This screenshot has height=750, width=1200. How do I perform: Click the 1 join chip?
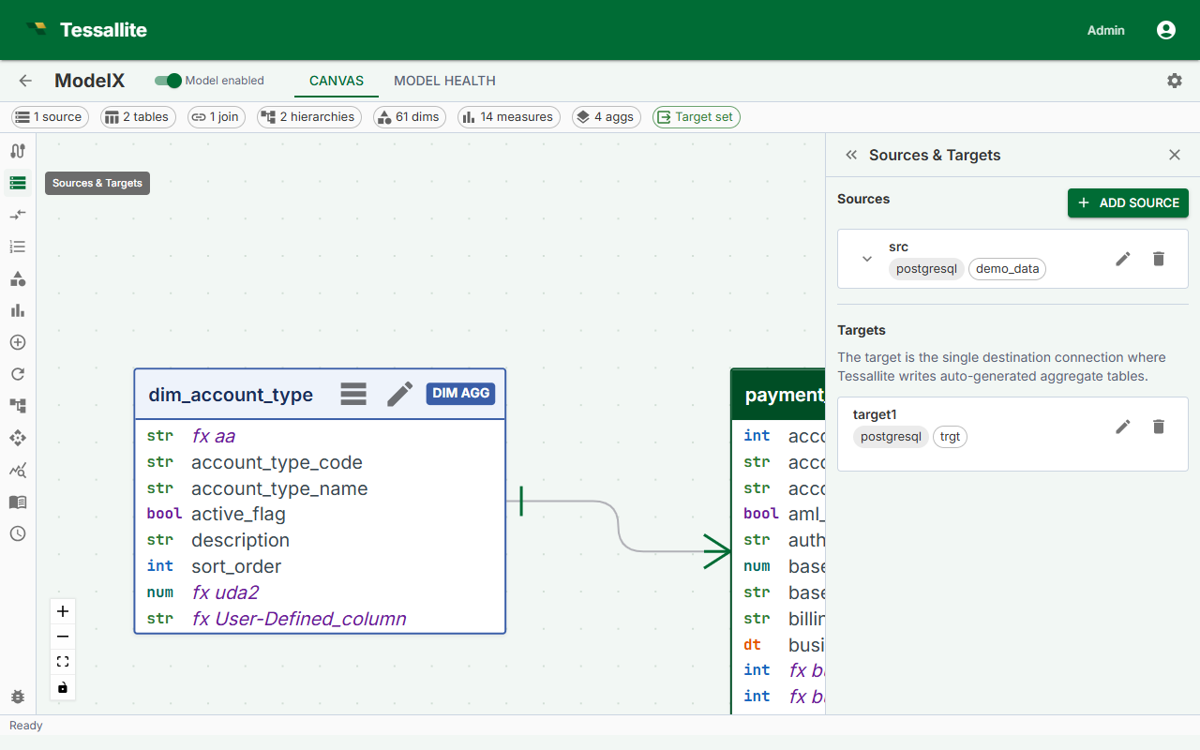pos(216,117)
